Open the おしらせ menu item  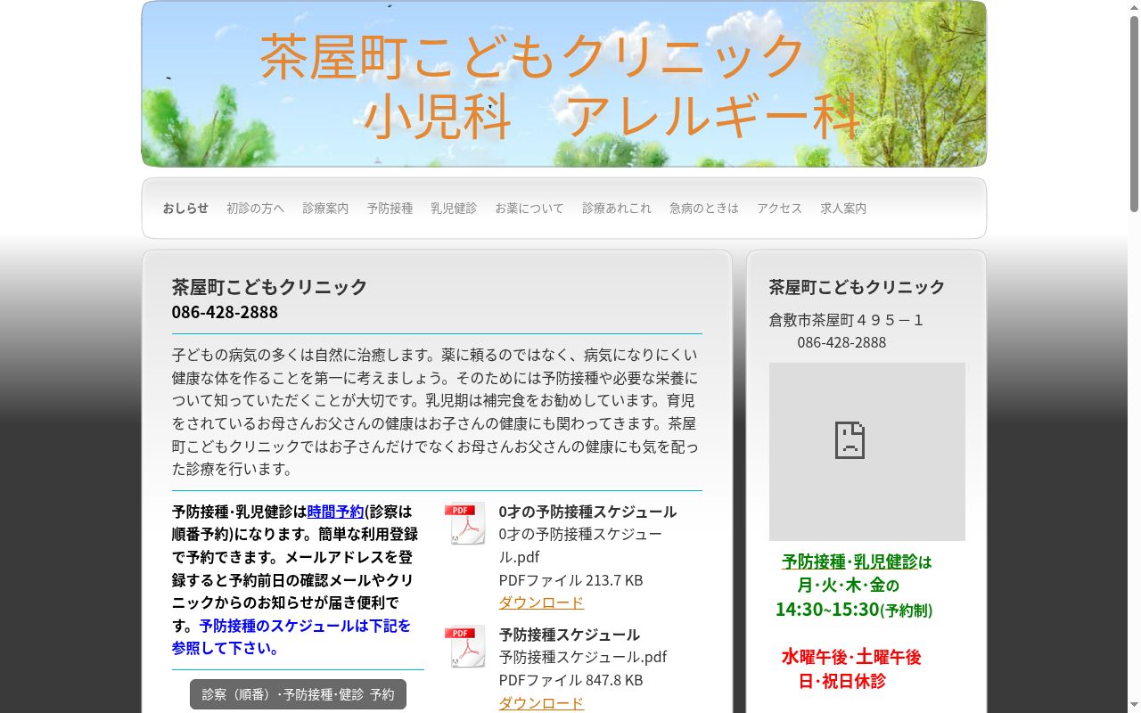(x=185, y=209)
